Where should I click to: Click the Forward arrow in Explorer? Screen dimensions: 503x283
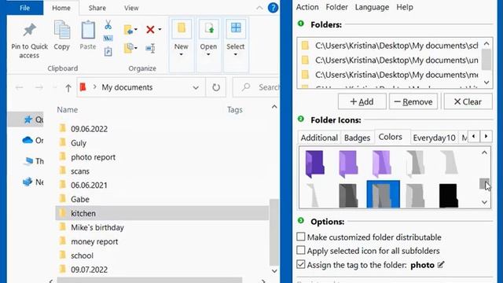(x=39, y=87)
